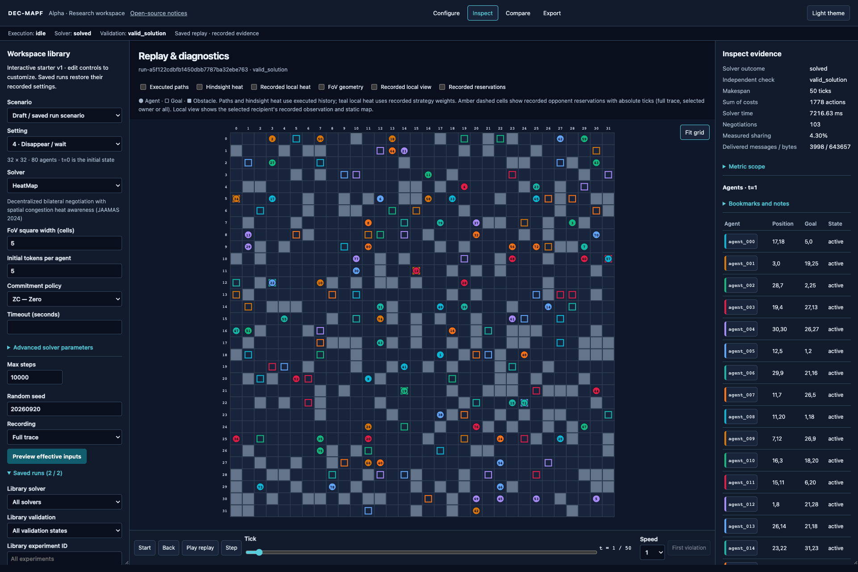Viewport: 858px width, 572px height.
Task: Jump replay to Start
Action: (144, 547)
